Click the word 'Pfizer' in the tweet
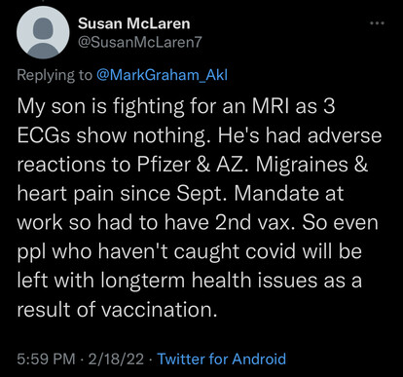Image resolution: width=403 pixels, height=377 pixels. tap(165, 165)
